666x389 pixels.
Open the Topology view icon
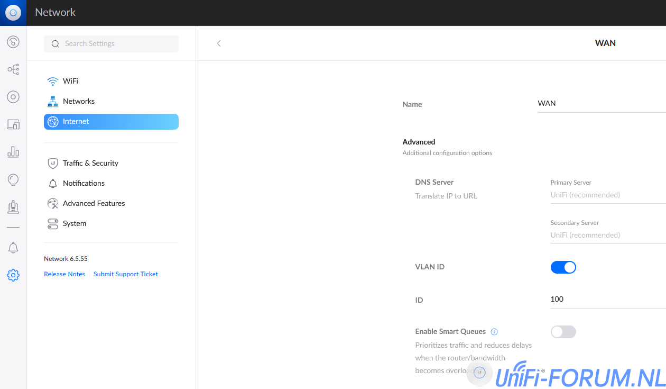13,69
